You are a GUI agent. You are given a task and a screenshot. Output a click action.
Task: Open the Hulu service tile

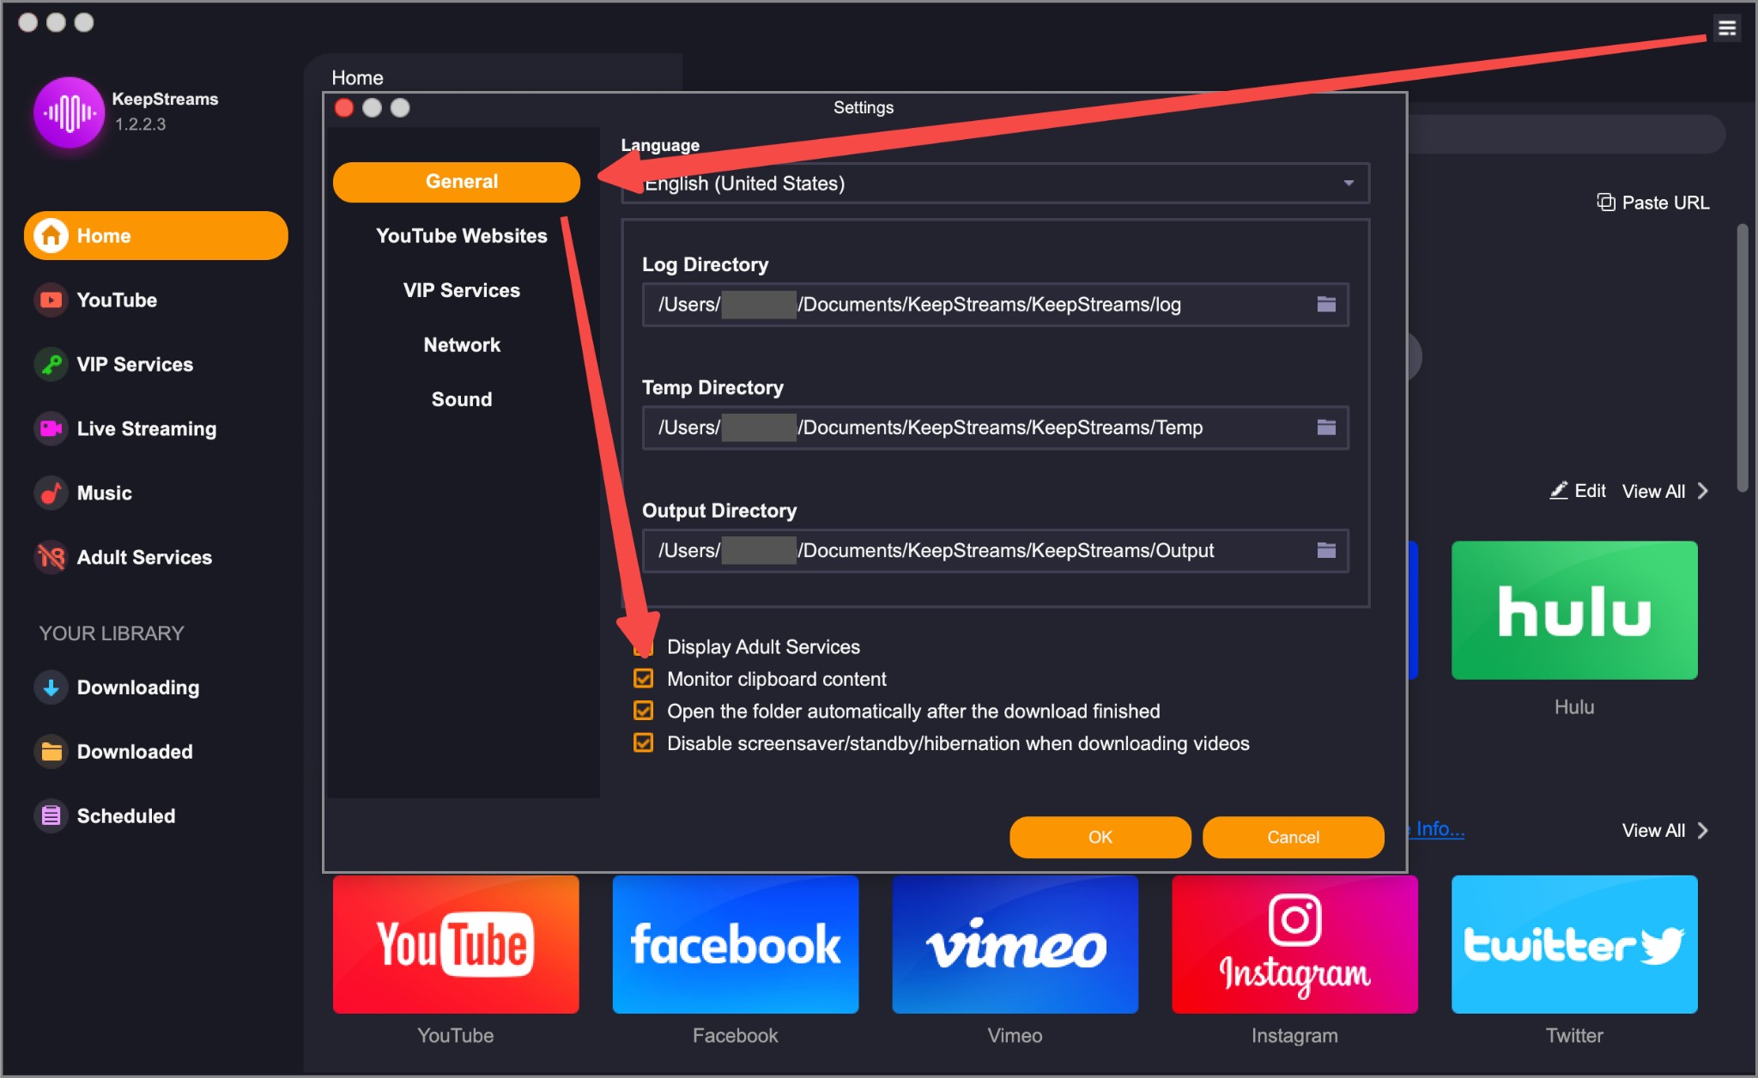click(1574, 610)
